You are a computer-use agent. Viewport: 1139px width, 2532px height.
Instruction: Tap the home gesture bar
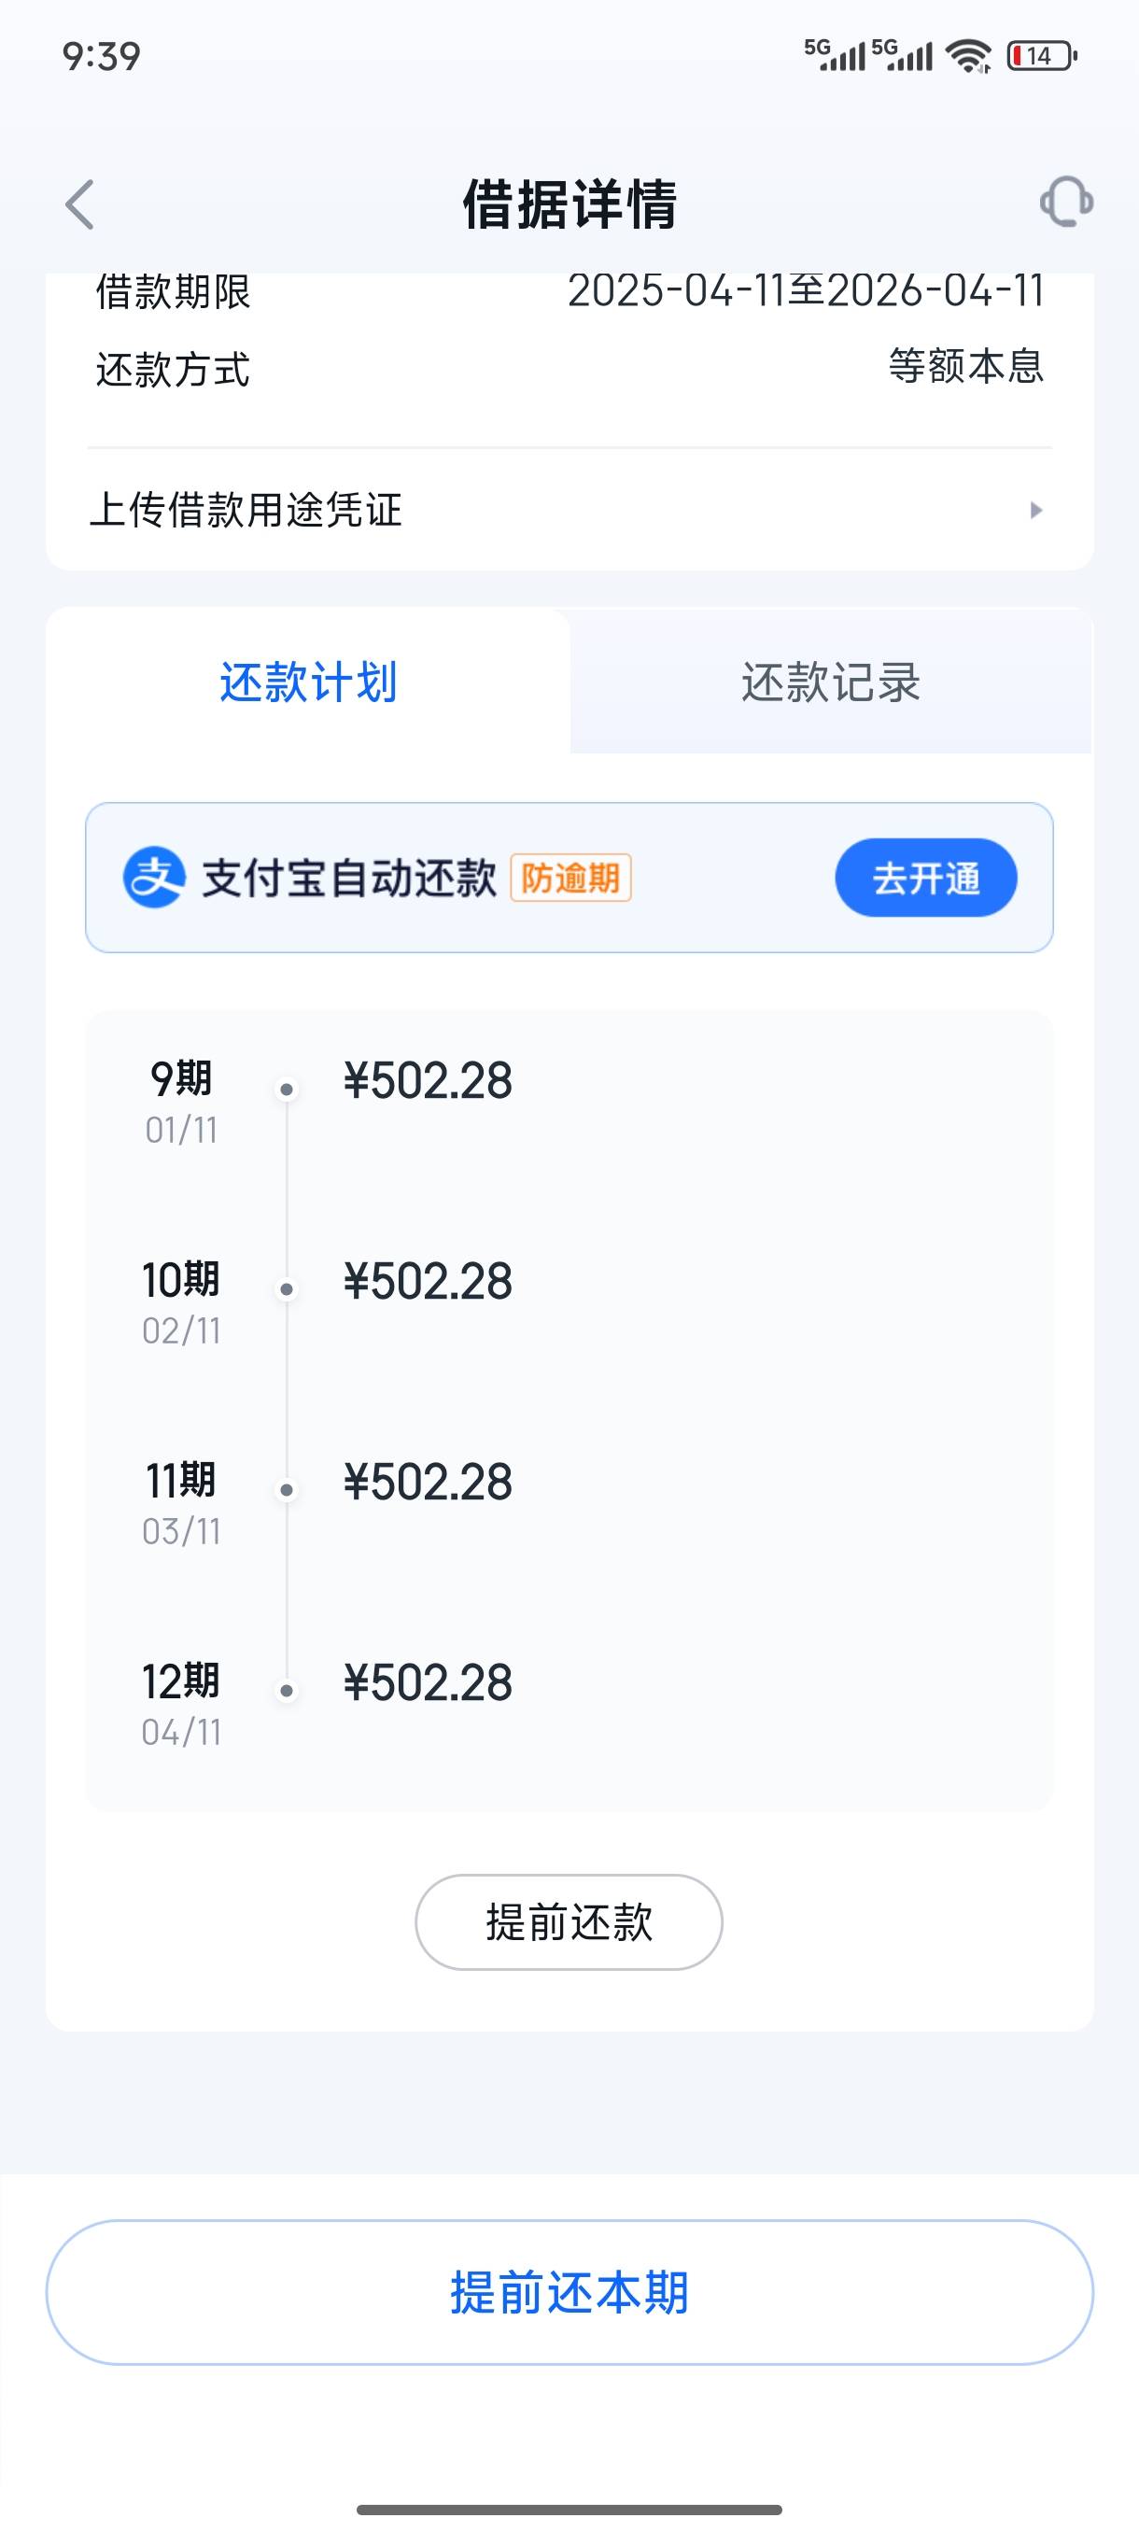[569, 2510]
